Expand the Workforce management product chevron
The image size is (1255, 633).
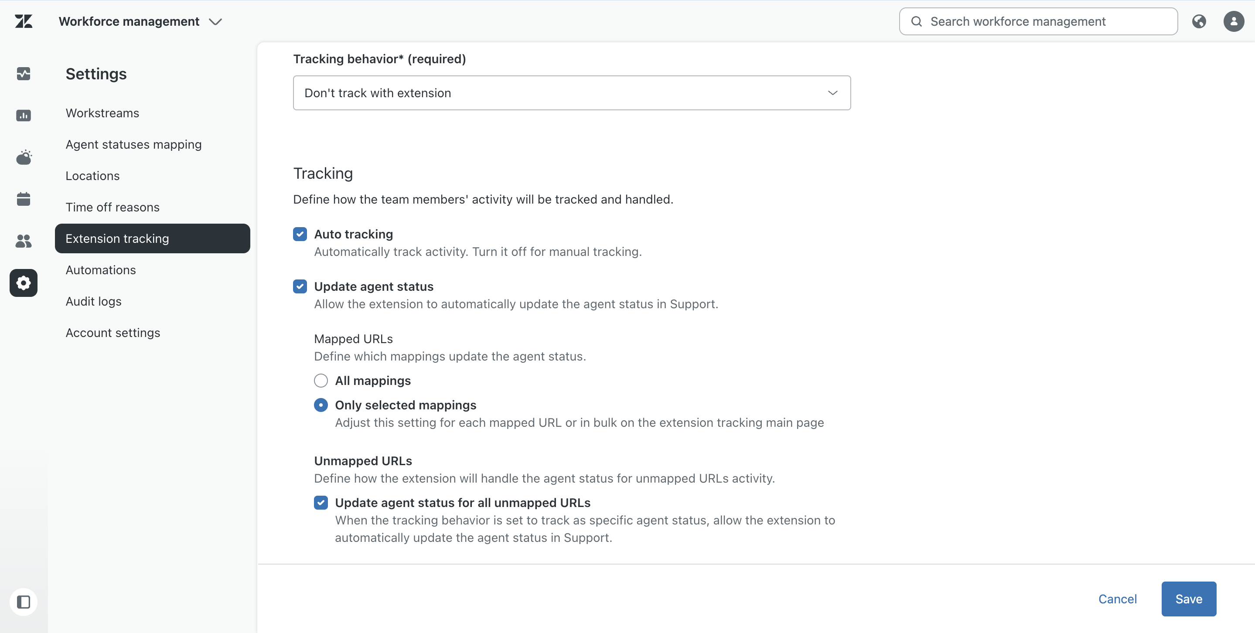pos(215,21)
